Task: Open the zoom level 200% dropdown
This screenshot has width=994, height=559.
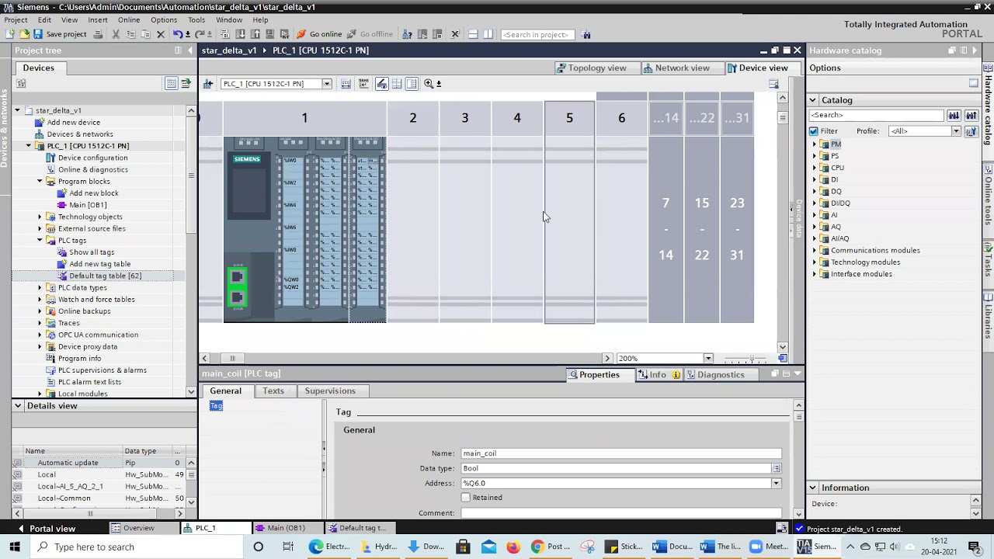Action: point(707,359)
